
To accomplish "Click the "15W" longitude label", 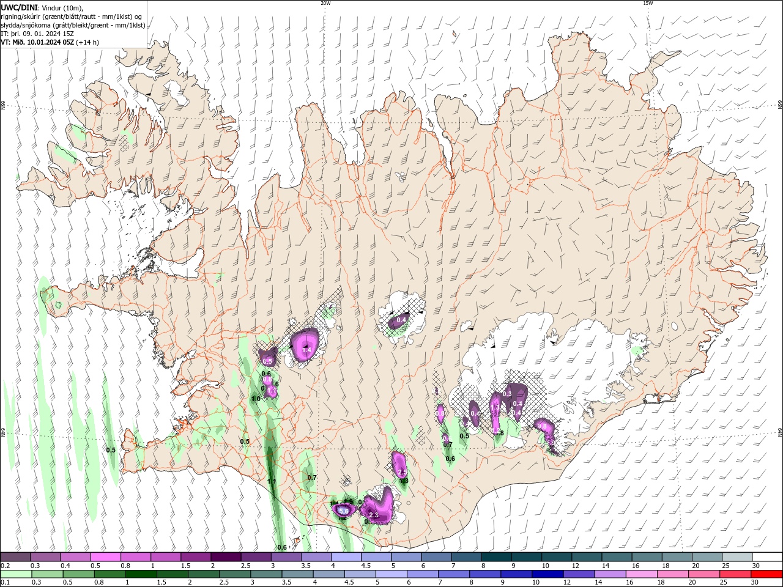I will tap(647, 3).
